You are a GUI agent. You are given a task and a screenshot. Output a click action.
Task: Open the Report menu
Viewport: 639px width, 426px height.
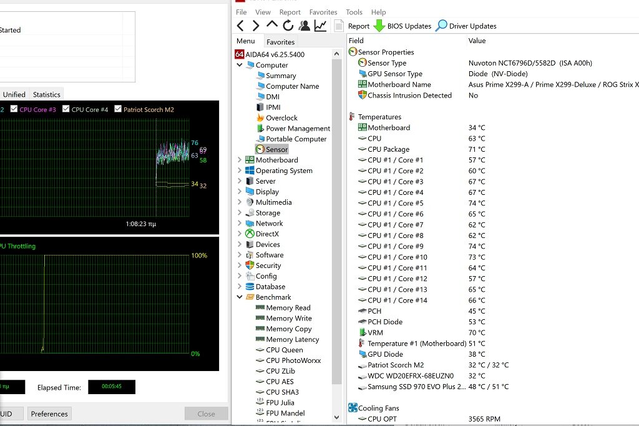click(290, 12)
